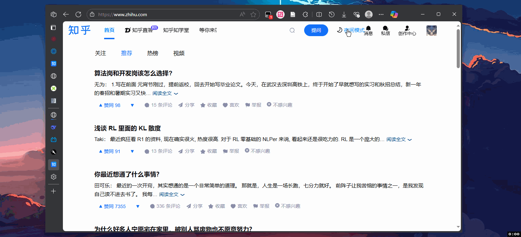The height and width of the screenshot is (237, 521).
Task: Favorite this page with star icon
Action: click(253, 14)
